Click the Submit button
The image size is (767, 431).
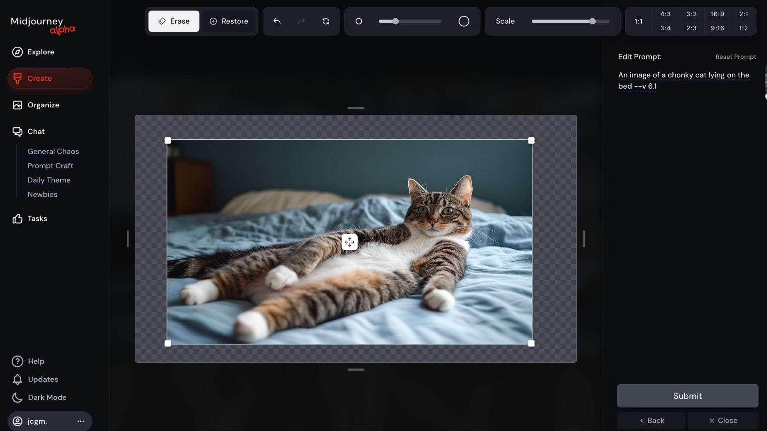688,396
